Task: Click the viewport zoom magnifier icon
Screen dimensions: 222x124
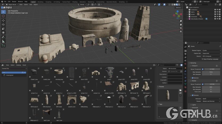Action: (181, 21)
